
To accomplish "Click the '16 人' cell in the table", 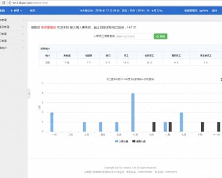I will tap(126, 62).
